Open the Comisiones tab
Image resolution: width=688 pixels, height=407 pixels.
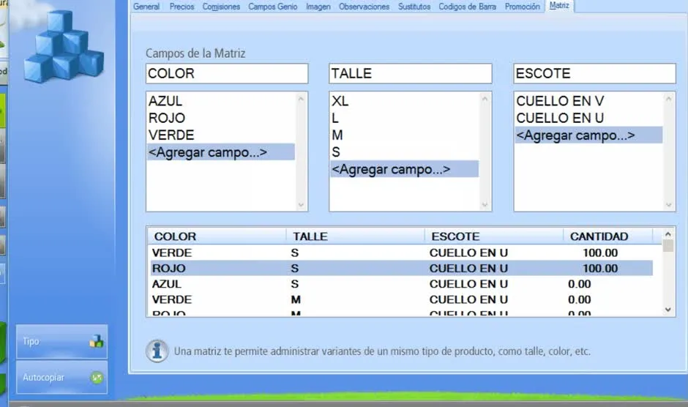point(221,7)
